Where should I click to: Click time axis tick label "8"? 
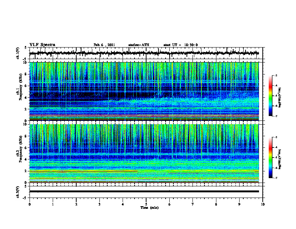coord(216,204)
